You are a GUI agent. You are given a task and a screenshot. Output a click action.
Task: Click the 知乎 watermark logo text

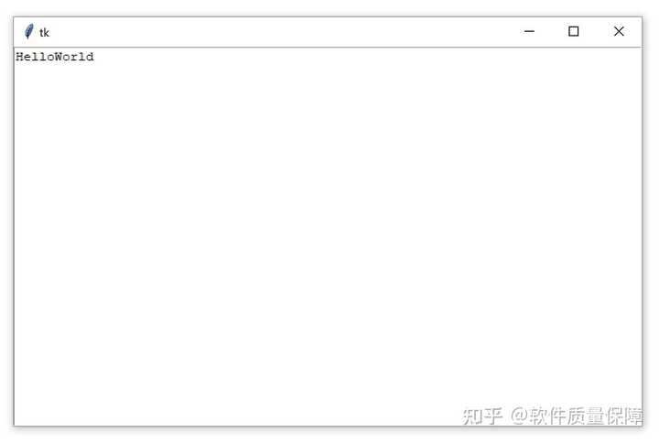click(x=482, y=416)
